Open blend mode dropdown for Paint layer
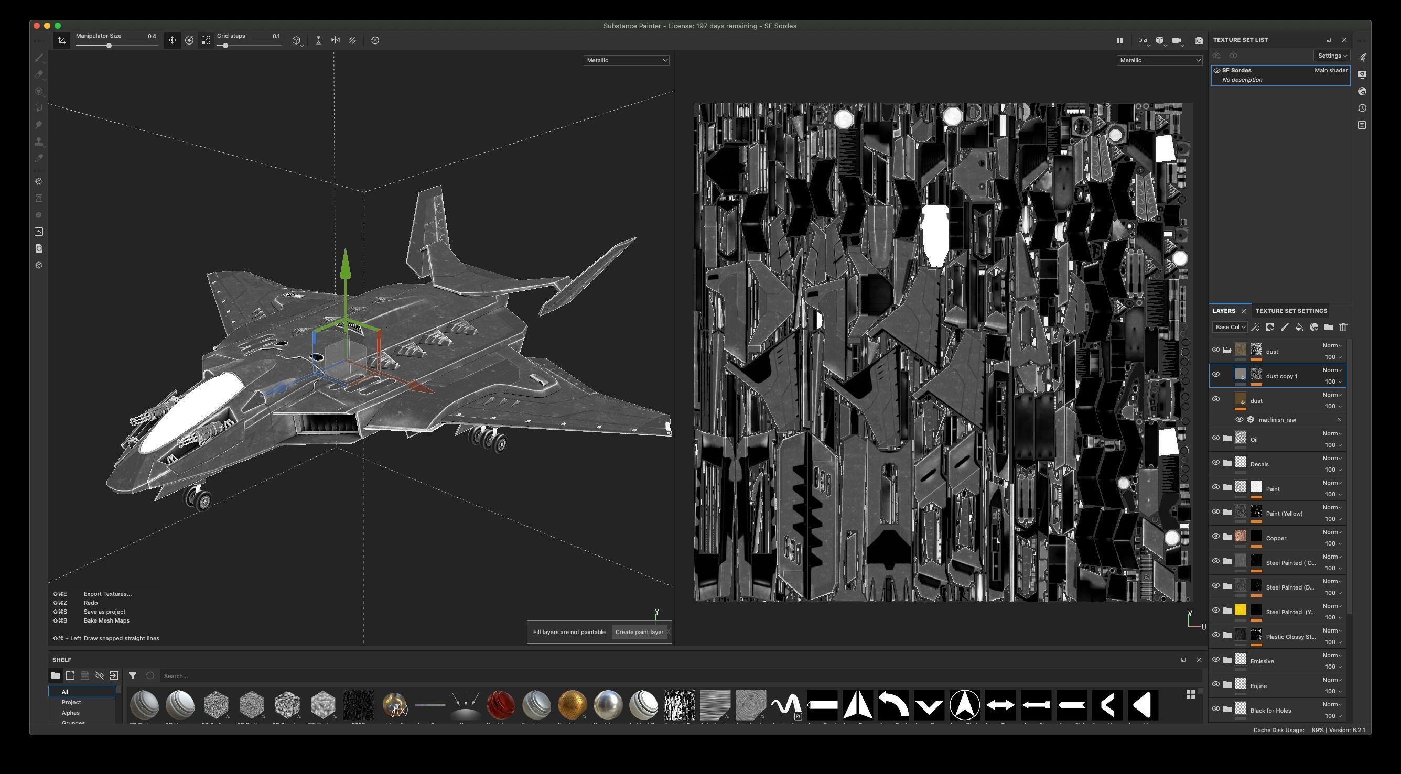1401x774 pixels. (1332, 483)
